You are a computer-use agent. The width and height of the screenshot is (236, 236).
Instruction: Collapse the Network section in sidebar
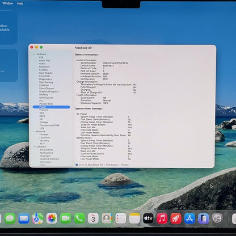coord(34,132)
